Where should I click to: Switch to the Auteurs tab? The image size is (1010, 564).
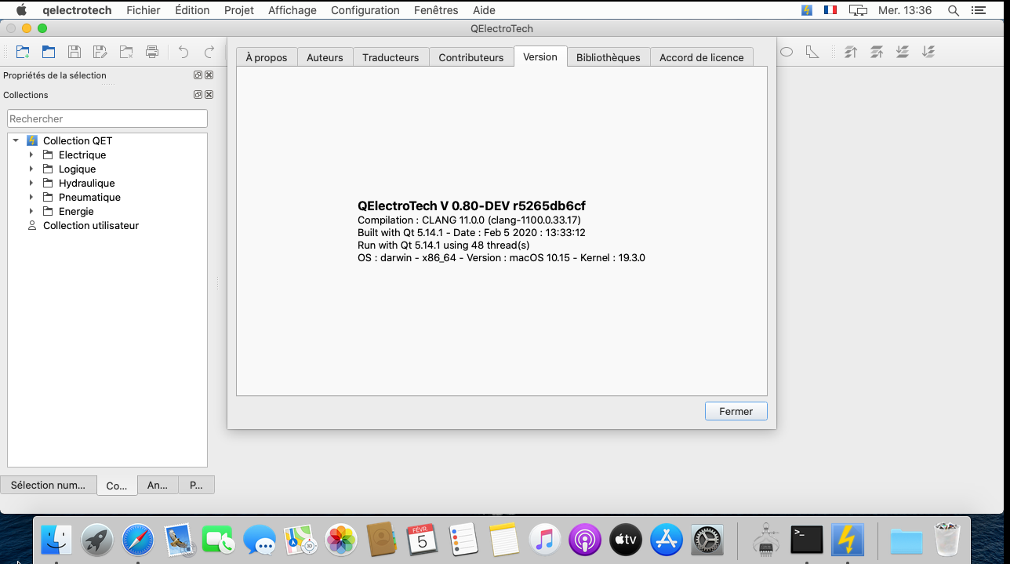325,57
